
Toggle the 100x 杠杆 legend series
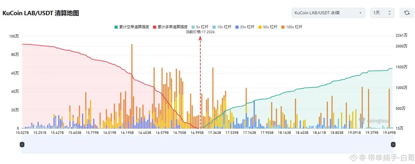pos(291,27)
